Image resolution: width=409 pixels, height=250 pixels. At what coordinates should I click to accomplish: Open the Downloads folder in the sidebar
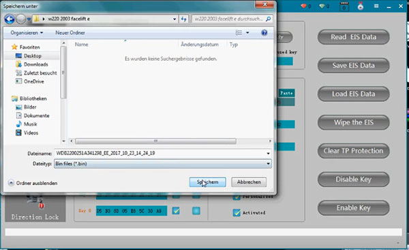click(31, 64)
